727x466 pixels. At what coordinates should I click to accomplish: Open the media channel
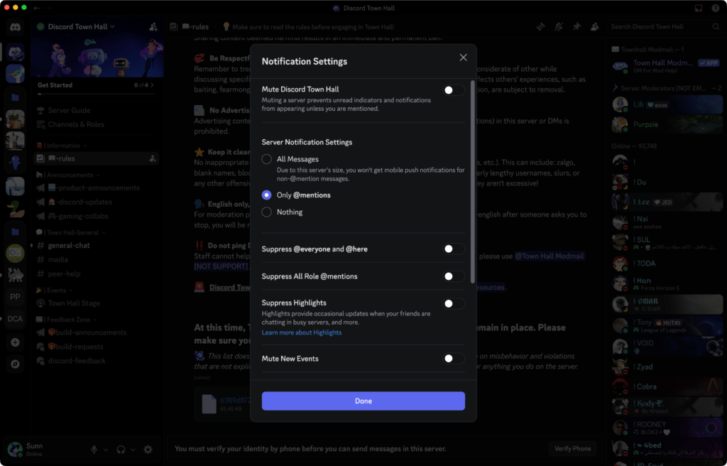tap(97, 260)
